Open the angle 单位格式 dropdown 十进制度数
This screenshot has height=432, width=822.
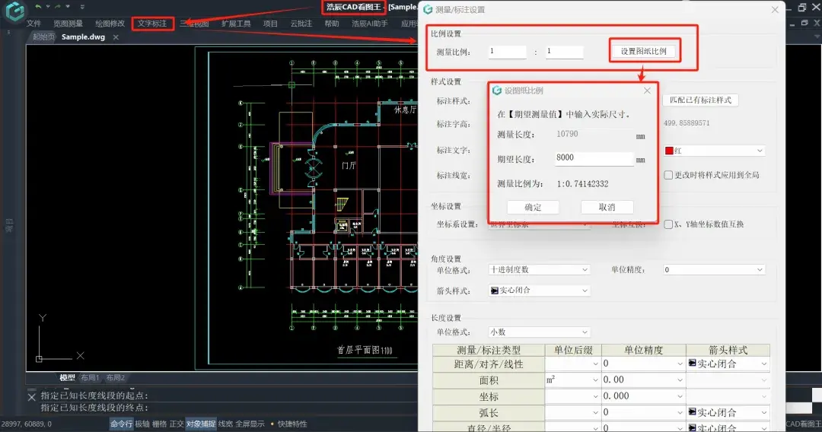[539, 270]
